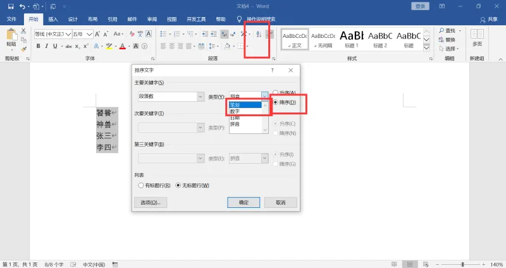Click the Decrease Indent icon
This screenshot has width=506, height=268.
(205, 34)
